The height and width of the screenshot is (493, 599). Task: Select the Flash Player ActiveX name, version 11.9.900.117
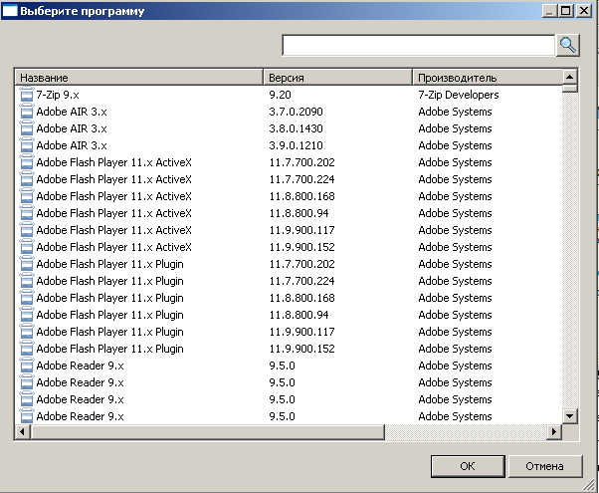click(x=113, y=230)
